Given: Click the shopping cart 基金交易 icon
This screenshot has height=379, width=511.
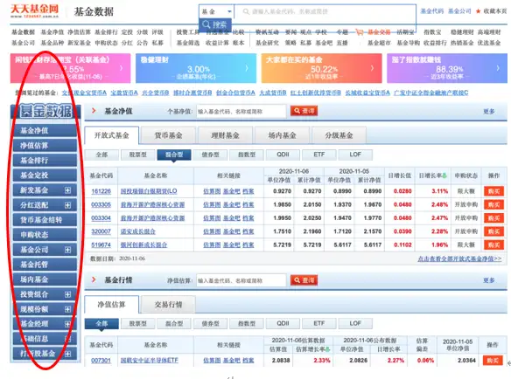Looking at the screenshot, I should click(x=359, y=32).
